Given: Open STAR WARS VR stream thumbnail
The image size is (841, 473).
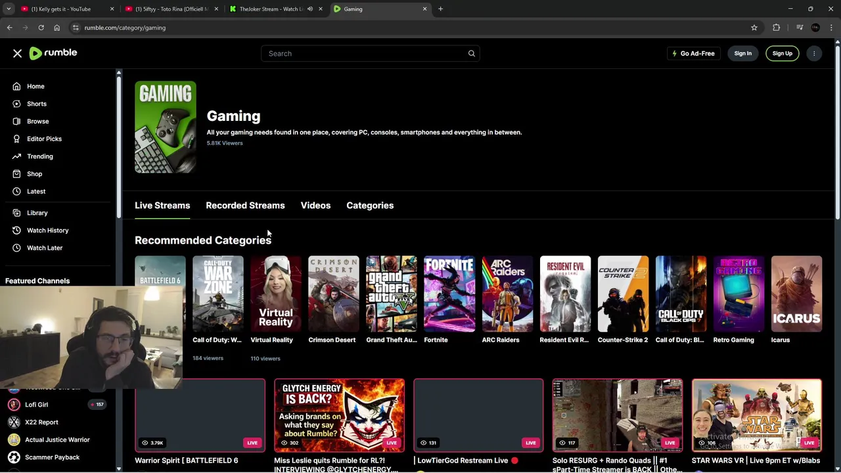Looking at the screenshot, I should pos(757,415).
